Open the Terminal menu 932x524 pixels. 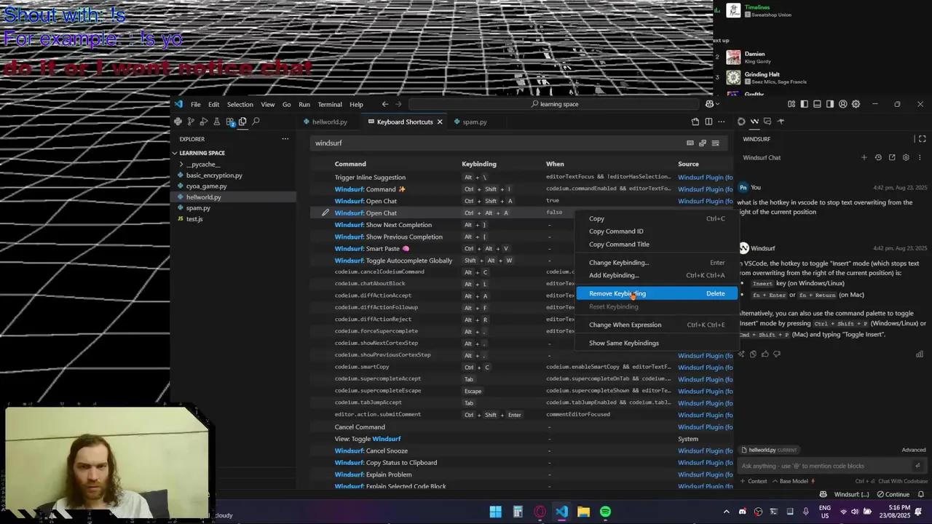click(330, 104)
